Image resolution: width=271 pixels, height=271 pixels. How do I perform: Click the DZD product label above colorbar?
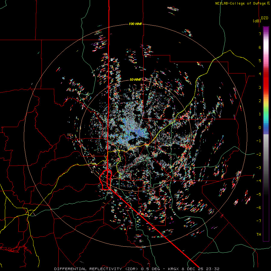(x=265, y=18)
